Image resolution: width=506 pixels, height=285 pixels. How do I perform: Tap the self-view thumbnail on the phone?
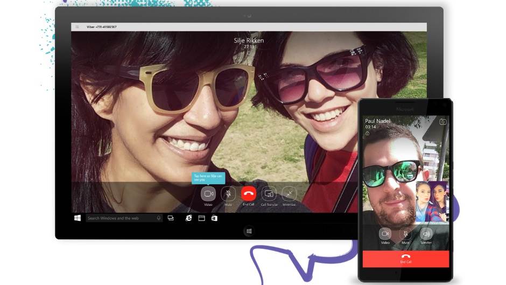tap(432, 201)
